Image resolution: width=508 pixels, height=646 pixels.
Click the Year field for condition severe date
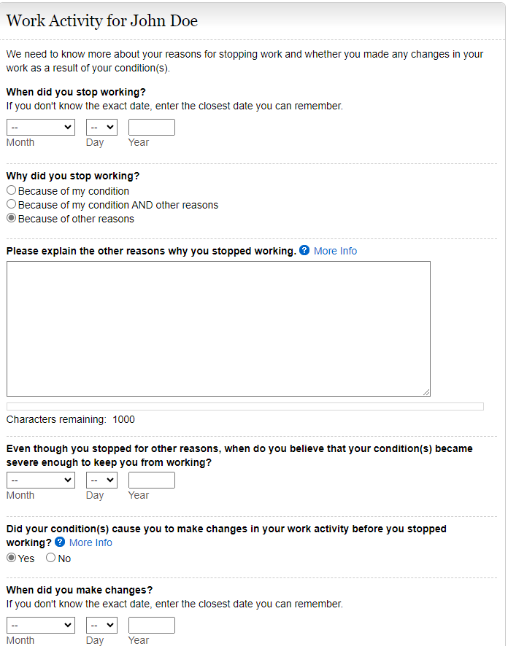click(x=152, y=480)
